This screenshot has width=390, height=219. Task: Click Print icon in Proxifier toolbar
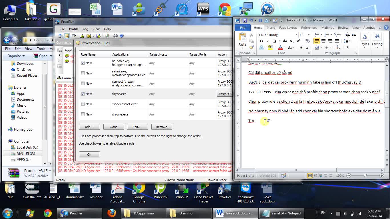click(x=115, y=36)
